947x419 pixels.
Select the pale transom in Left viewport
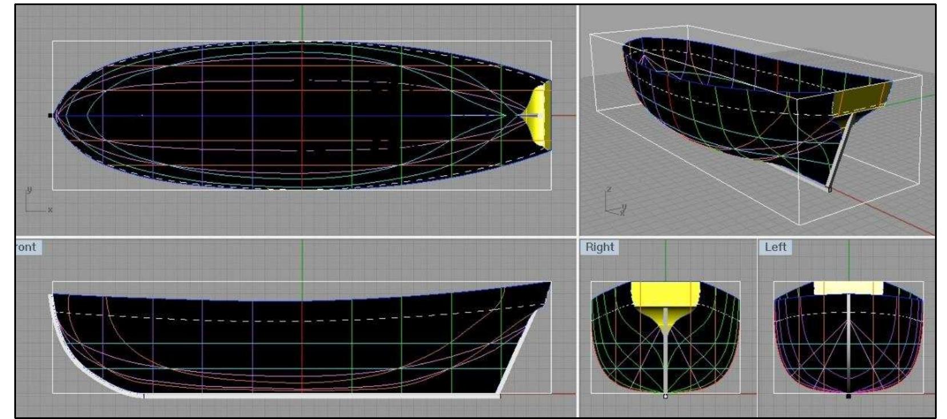(848, 288)
